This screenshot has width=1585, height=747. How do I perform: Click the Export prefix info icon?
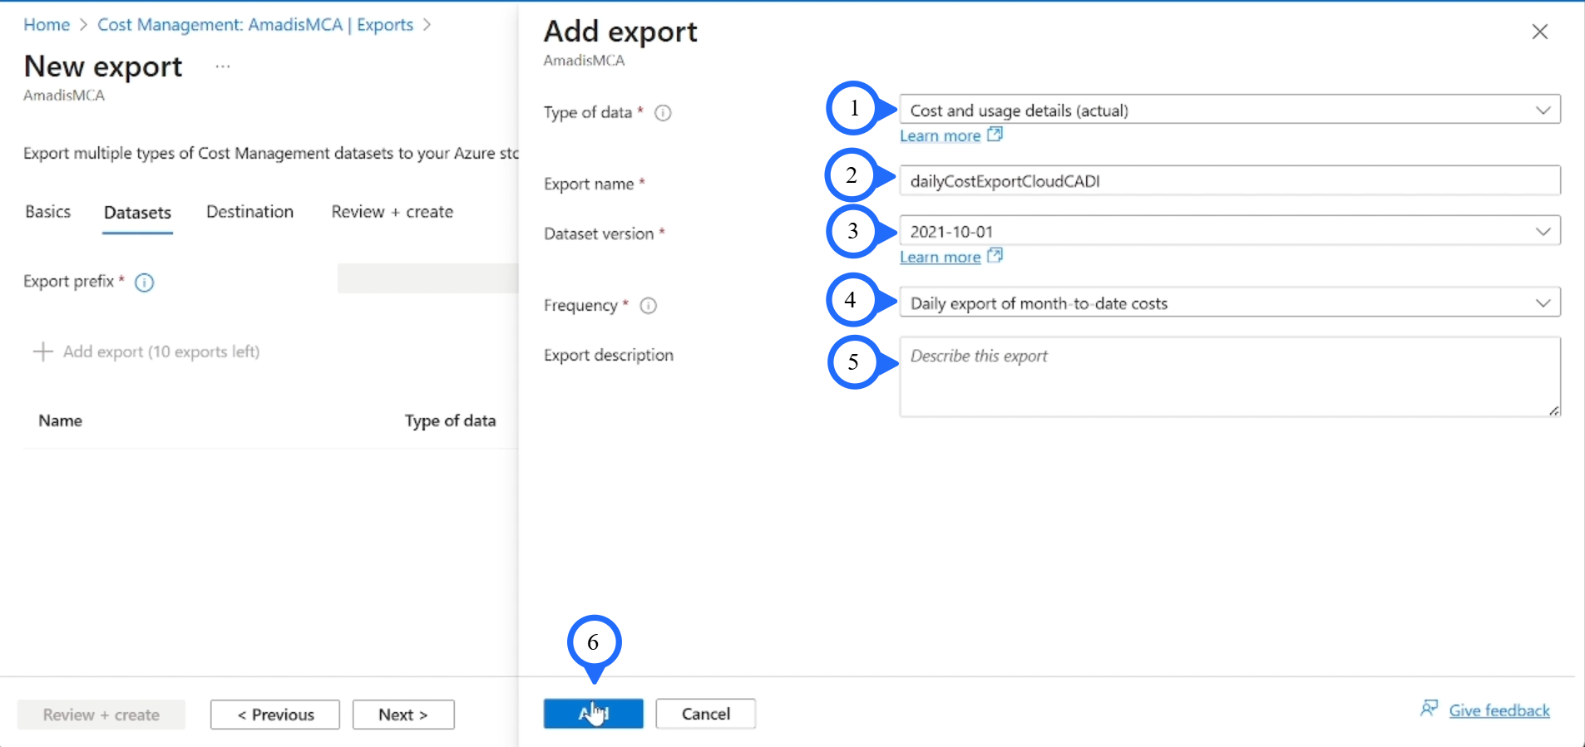pos(145,283)
